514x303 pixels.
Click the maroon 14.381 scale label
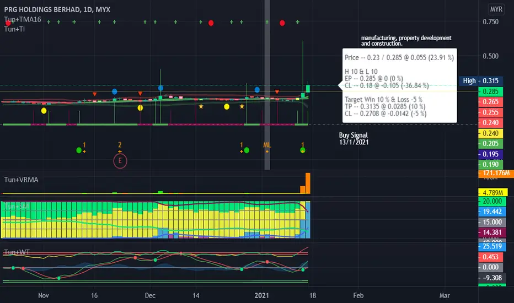(x=492, y=232)
